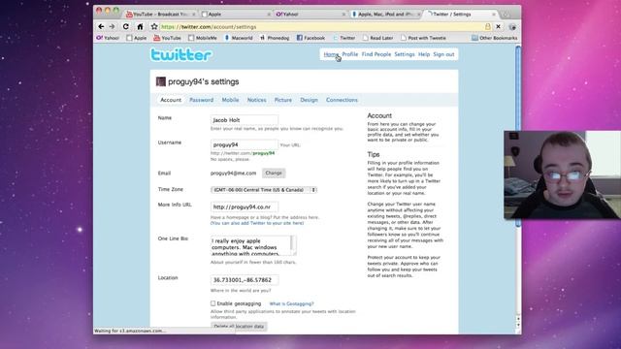Open the Read Later bookmarklet
The image size is (621, 349).
tap(377, 38)
